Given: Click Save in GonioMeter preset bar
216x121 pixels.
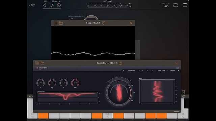Looking at the screenshot, I should click(x=163, y=70).
